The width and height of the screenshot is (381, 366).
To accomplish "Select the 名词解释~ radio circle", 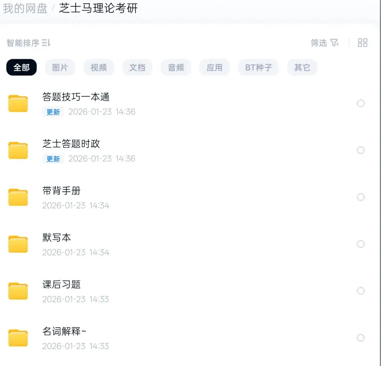I will (361, 338).
